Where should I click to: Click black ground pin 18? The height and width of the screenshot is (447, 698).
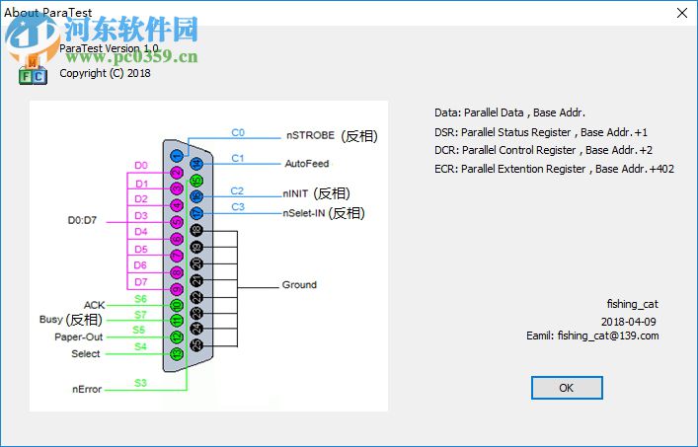point(196,230)
